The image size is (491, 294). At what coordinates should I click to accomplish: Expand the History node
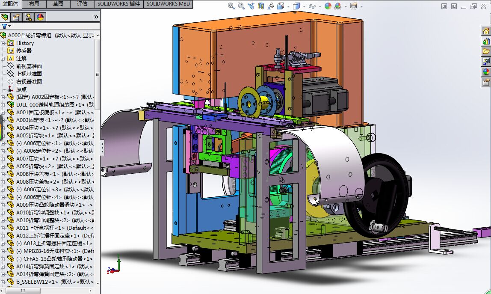pos(3,43)
